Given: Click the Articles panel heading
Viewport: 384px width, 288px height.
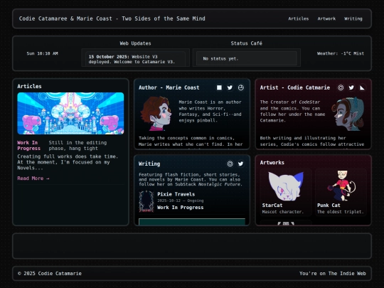Looking at the screenshot, I should tap(29, 86).
